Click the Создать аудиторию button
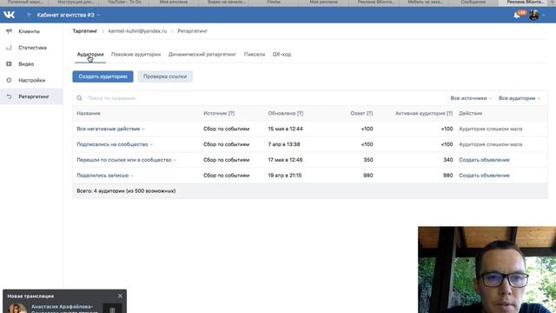 pyautogui.click(x=103, y=77)
